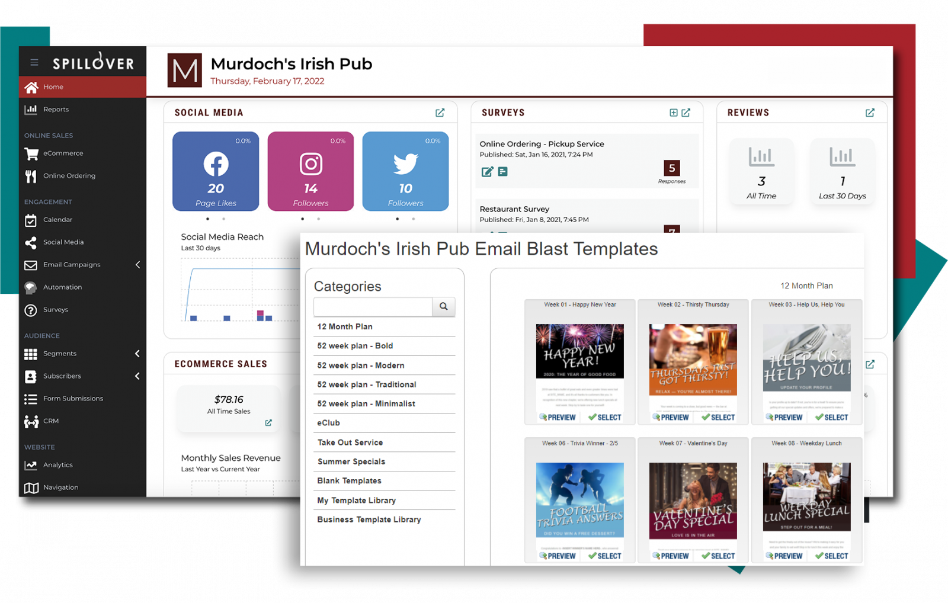948x603 pixels.
Task: Click the Subscribers contact icon
Action: [31, 376]
